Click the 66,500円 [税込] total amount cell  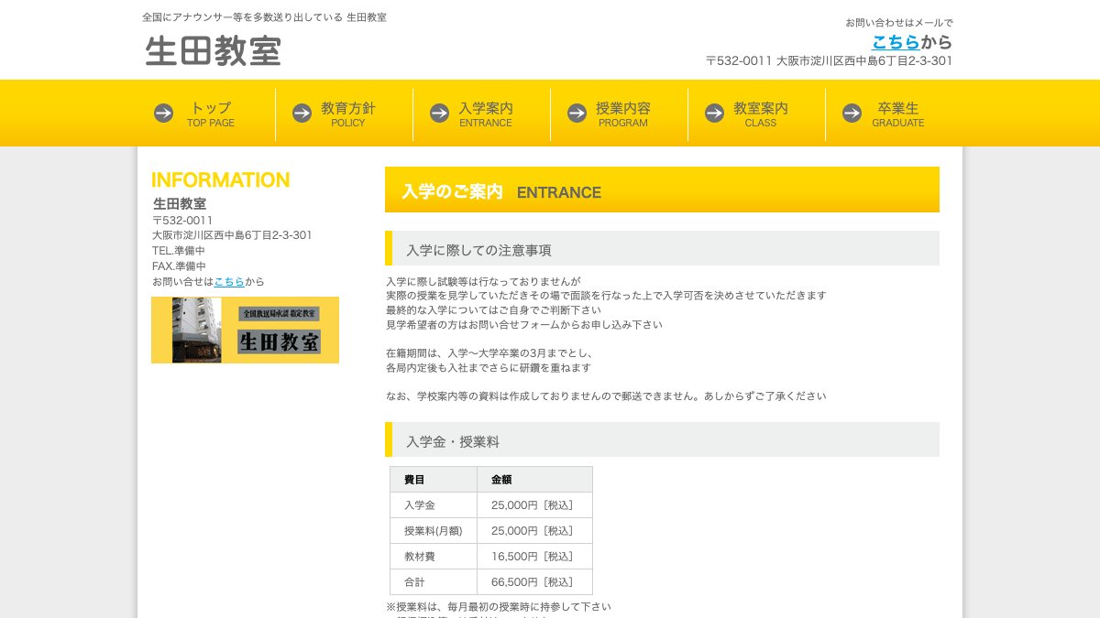coord(535,582)
